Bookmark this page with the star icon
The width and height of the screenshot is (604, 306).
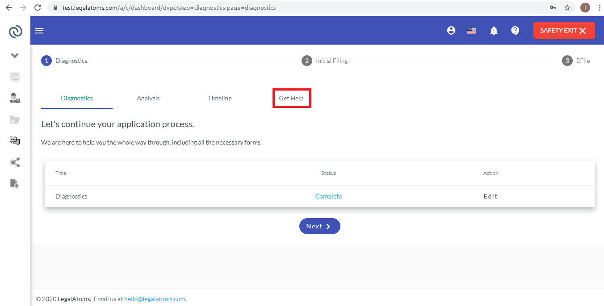[x=567, y=8]
